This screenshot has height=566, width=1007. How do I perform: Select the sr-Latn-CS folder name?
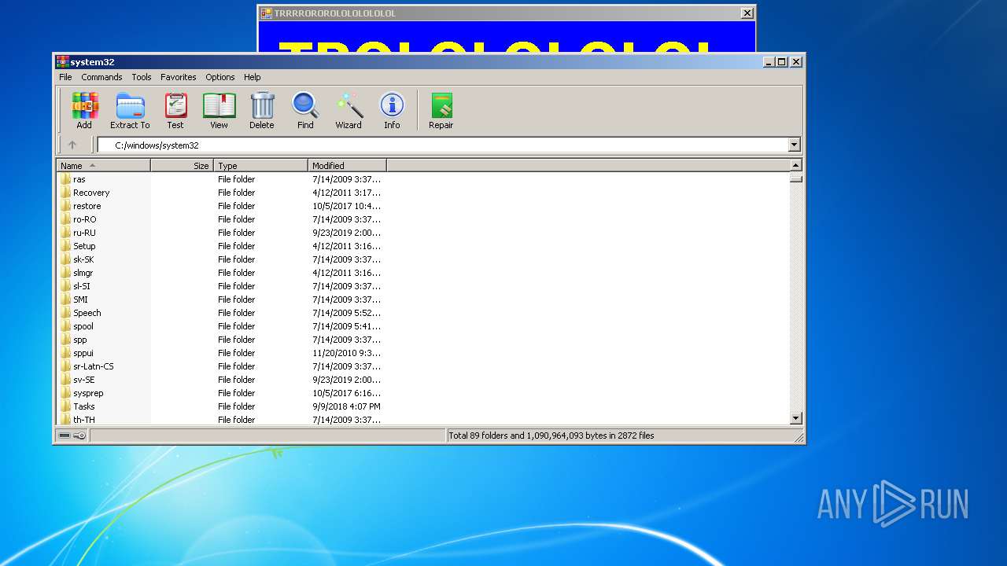(x=93, y=366)
